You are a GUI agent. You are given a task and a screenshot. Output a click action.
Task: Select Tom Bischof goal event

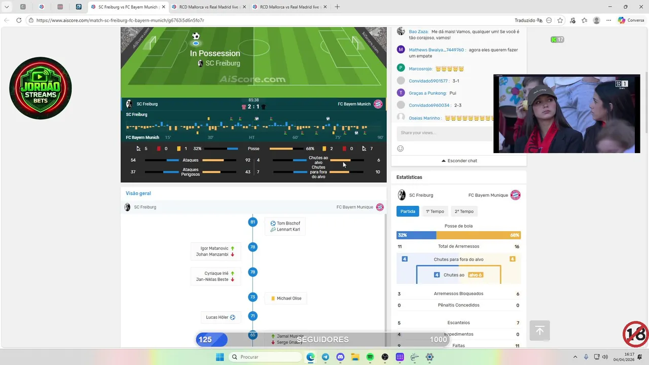click(285, 224)
